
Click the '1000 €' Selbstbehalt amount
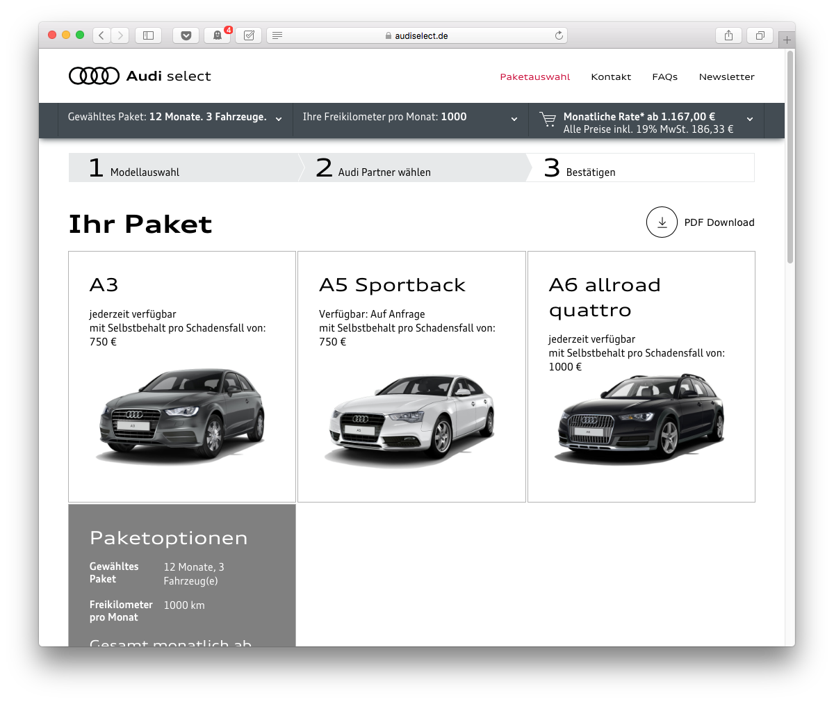point(565,367)
